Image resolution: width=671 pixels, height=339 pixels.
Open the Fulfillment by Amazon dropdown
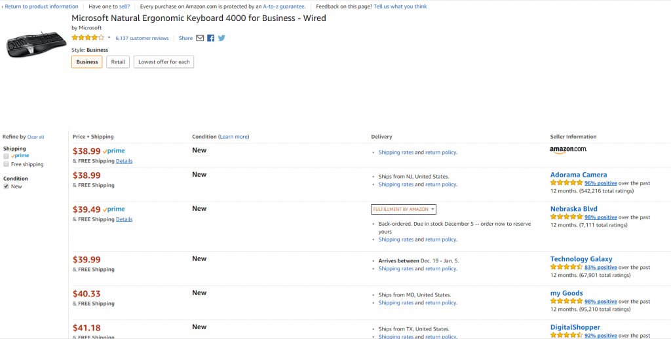(404, 209)
